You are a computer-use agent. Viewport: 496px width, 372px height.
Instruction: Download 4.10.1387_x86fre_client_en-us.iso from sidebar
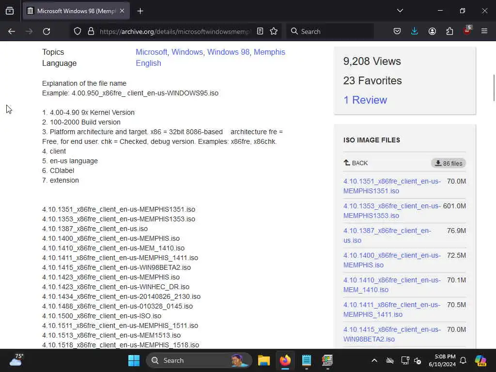(387, 235)
